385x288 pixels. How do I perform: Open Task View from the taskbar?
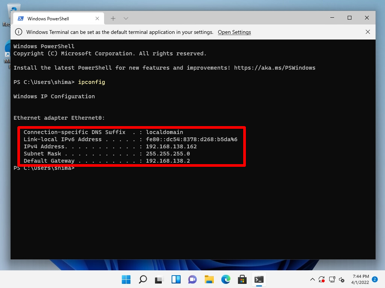159,279
